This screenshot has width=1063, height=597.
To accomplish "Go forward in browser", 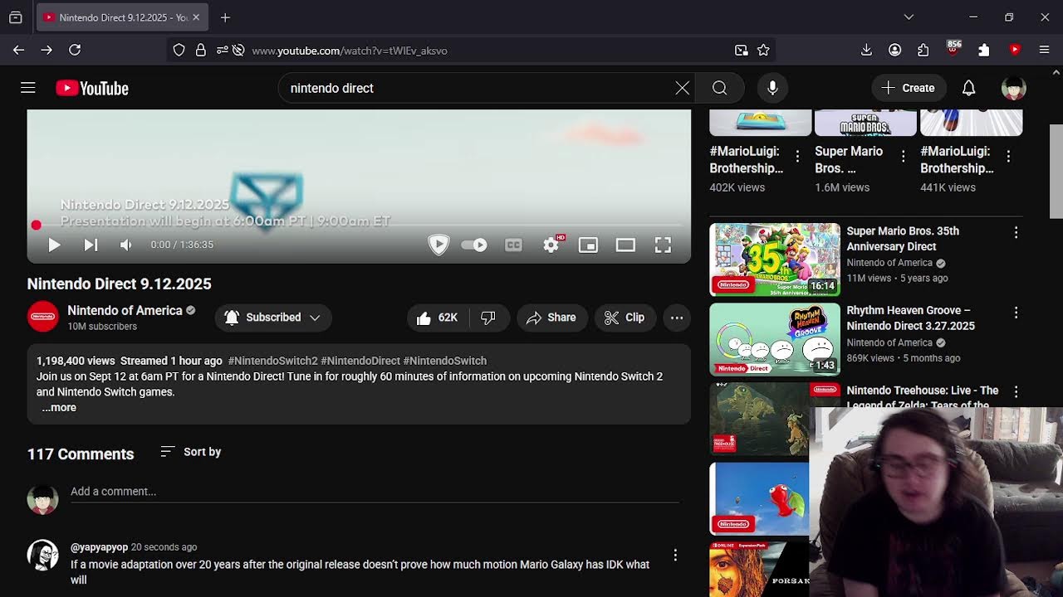I will coord(47,51).
